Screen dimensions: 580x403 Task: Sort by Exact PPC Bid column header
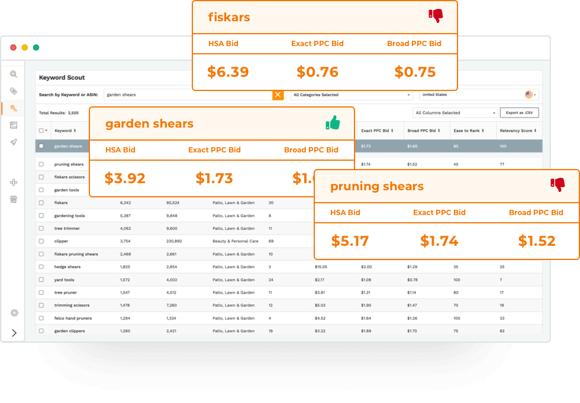click(377, 131)
